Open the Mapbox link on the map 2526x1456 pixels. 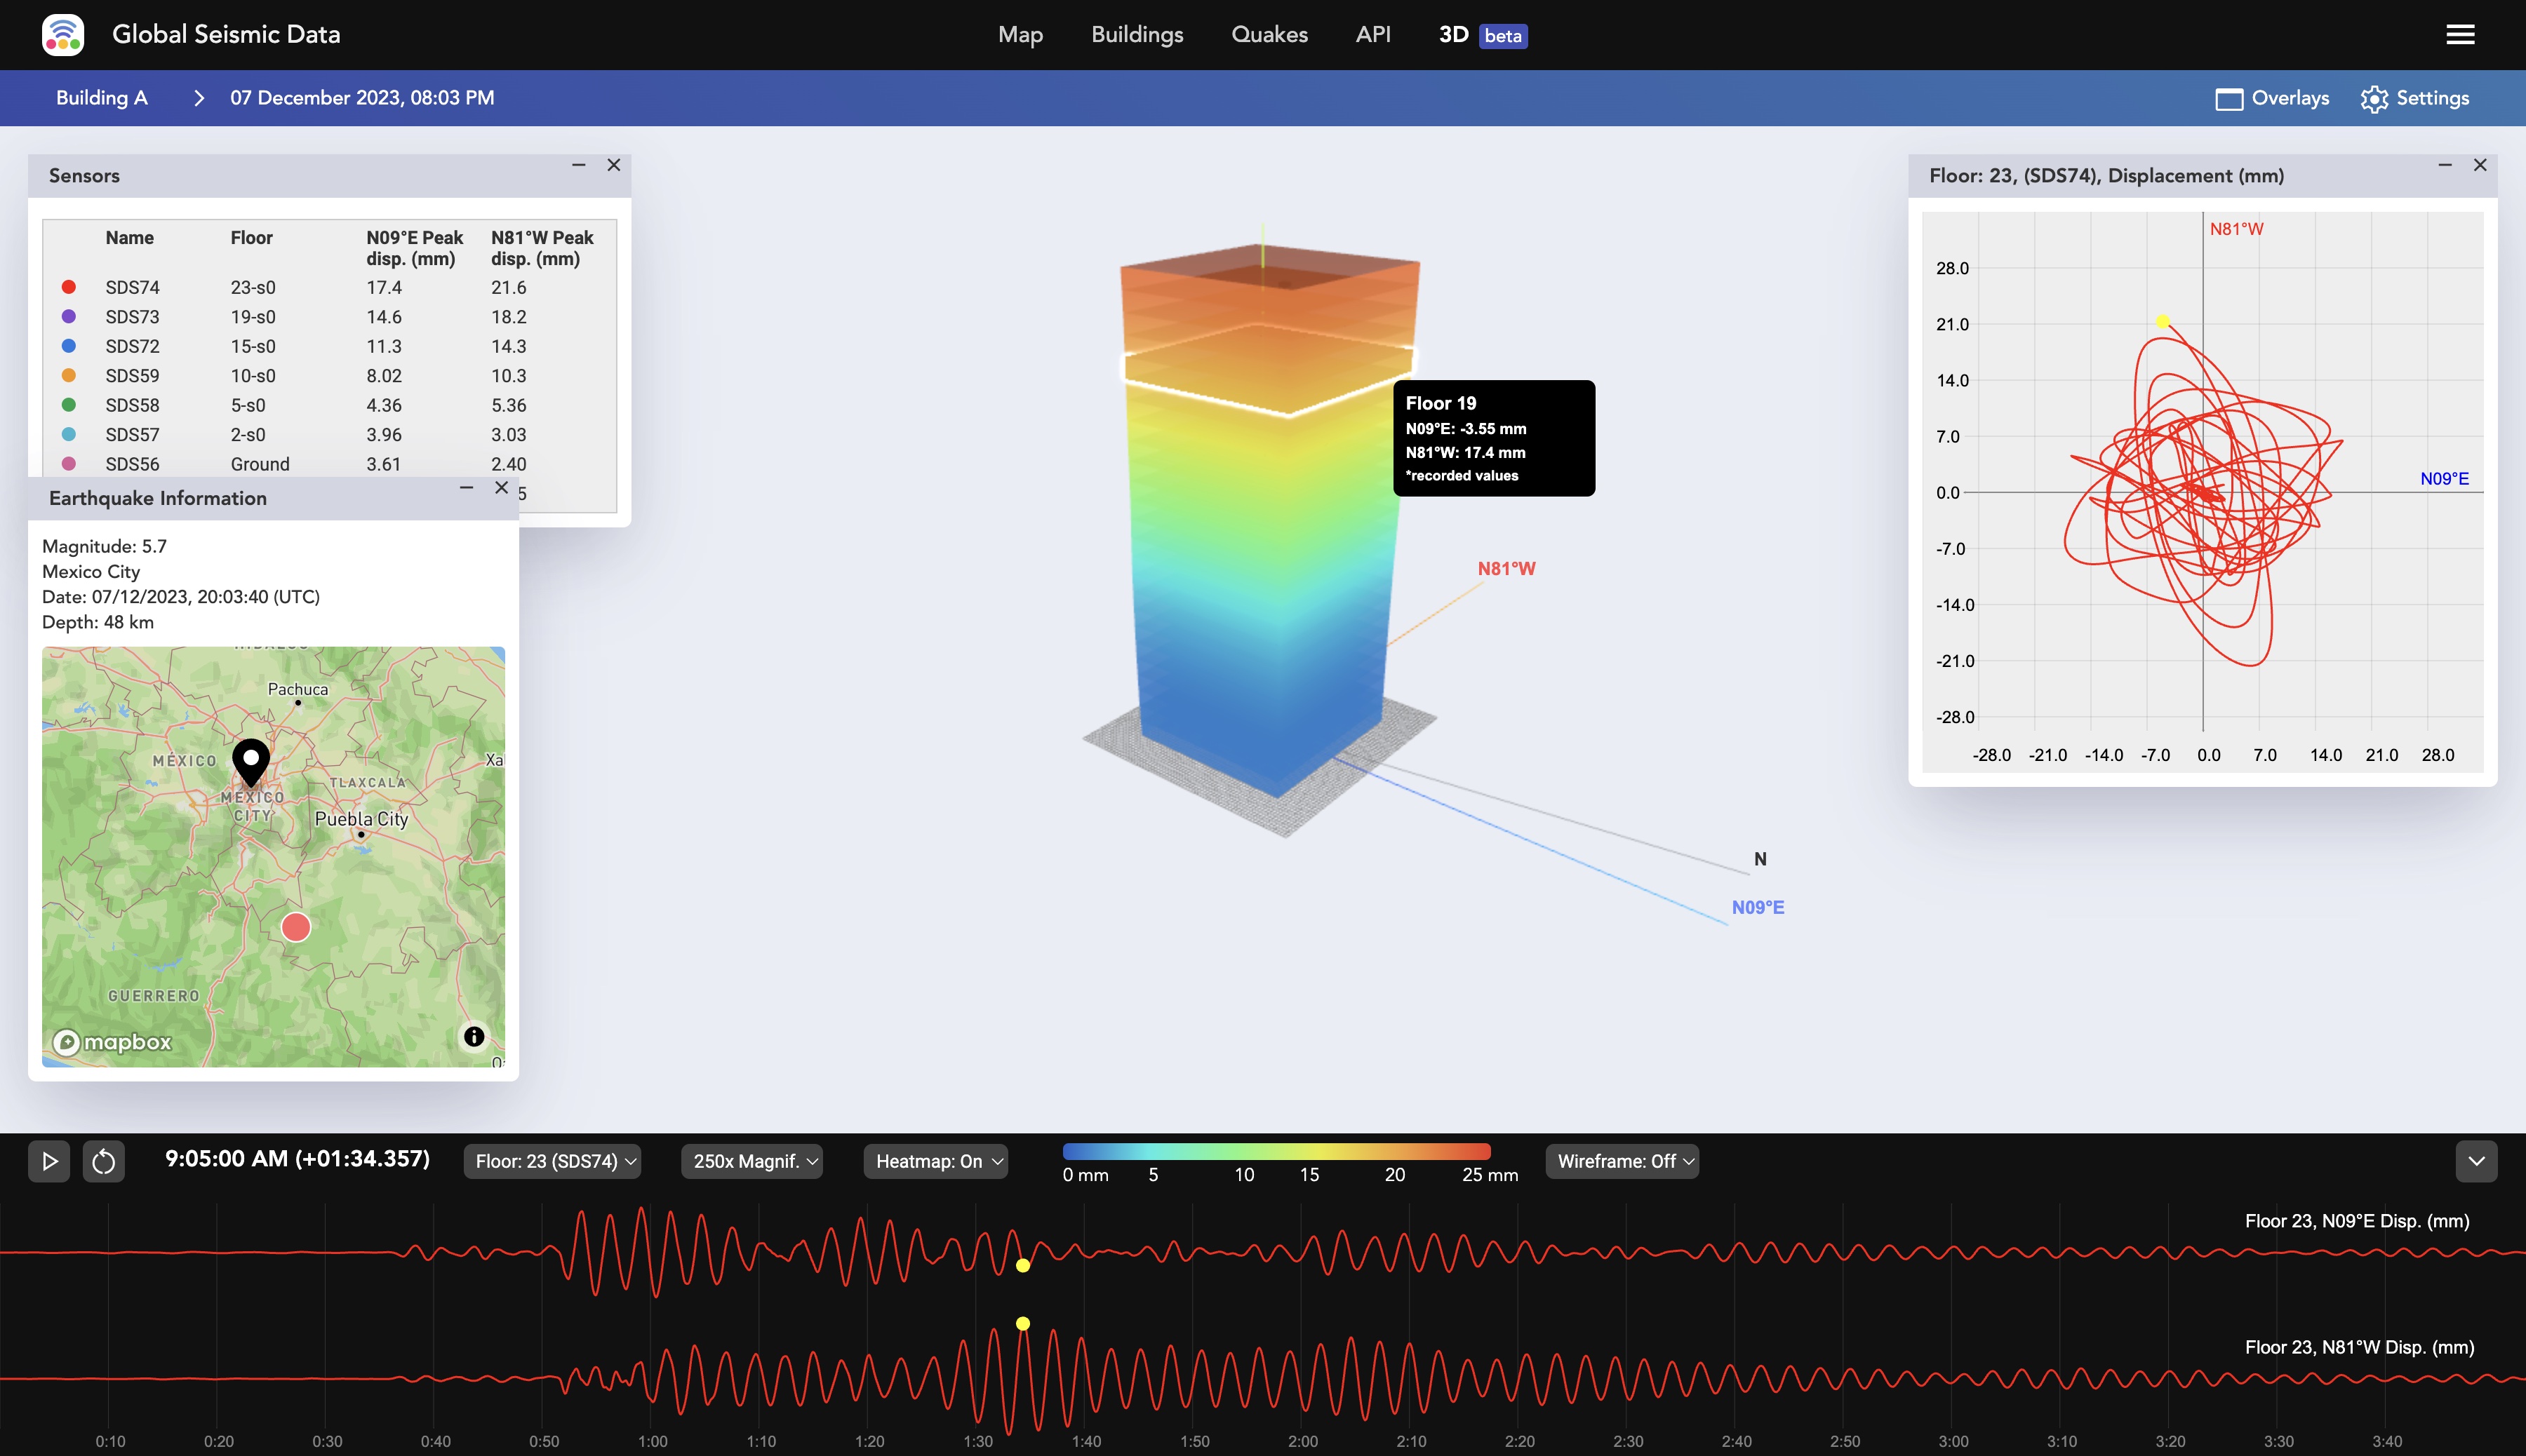113,1042
